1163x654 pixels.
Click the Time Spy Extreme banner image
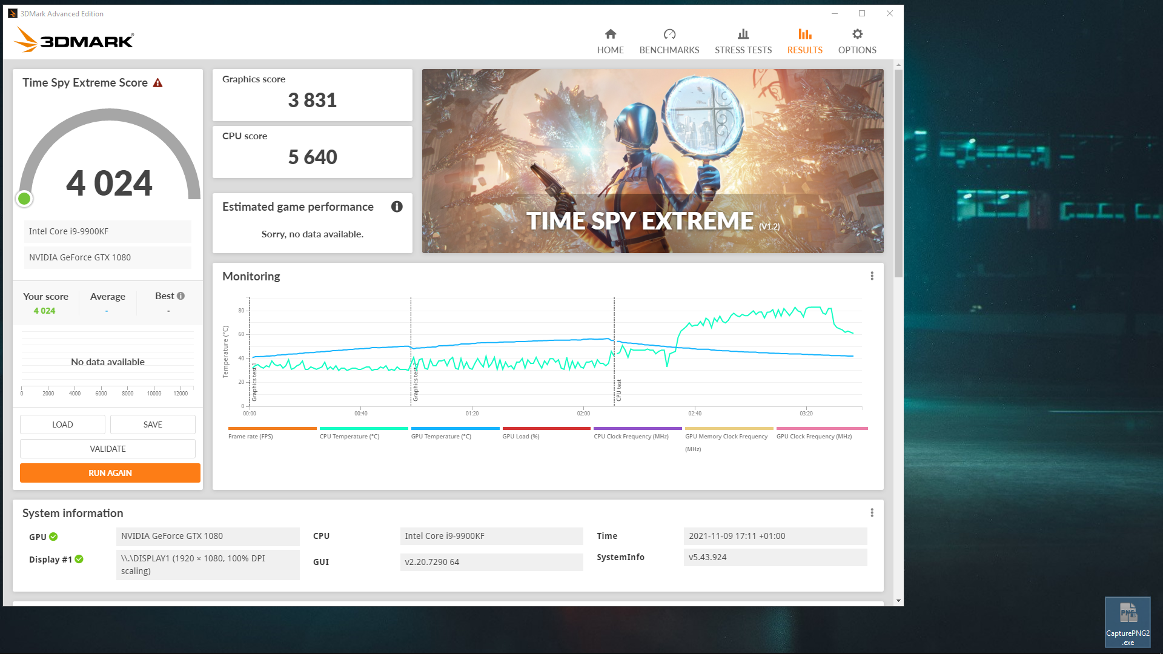point(652,161)
